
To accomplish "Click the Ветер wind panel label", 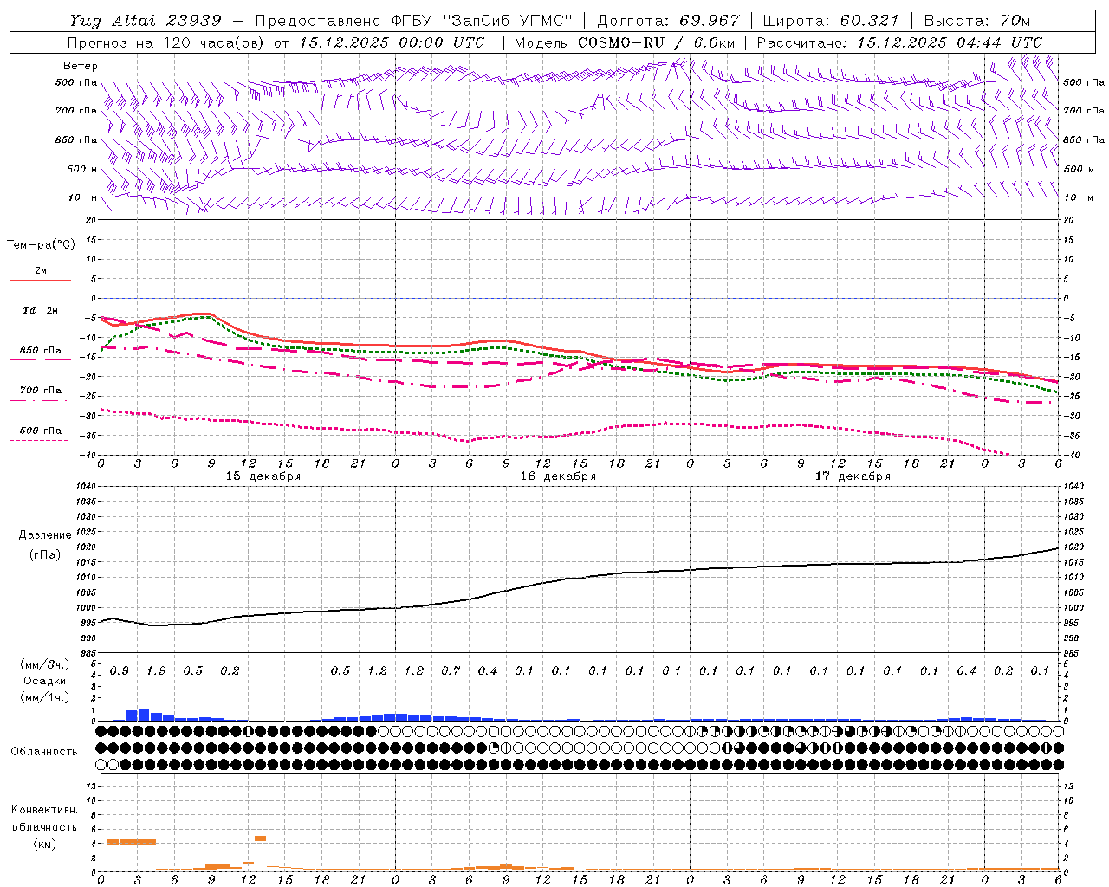I will 80,66.
